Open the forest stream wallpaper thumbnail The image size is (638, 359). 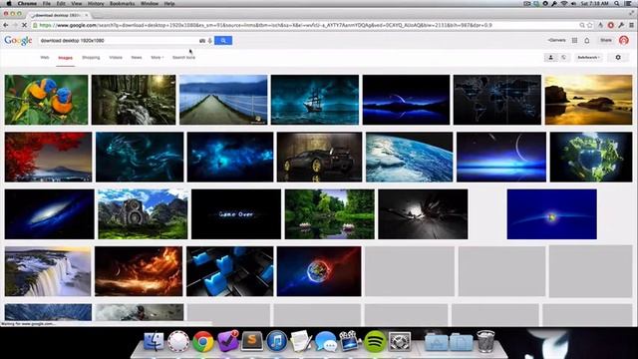coord(134,100)
